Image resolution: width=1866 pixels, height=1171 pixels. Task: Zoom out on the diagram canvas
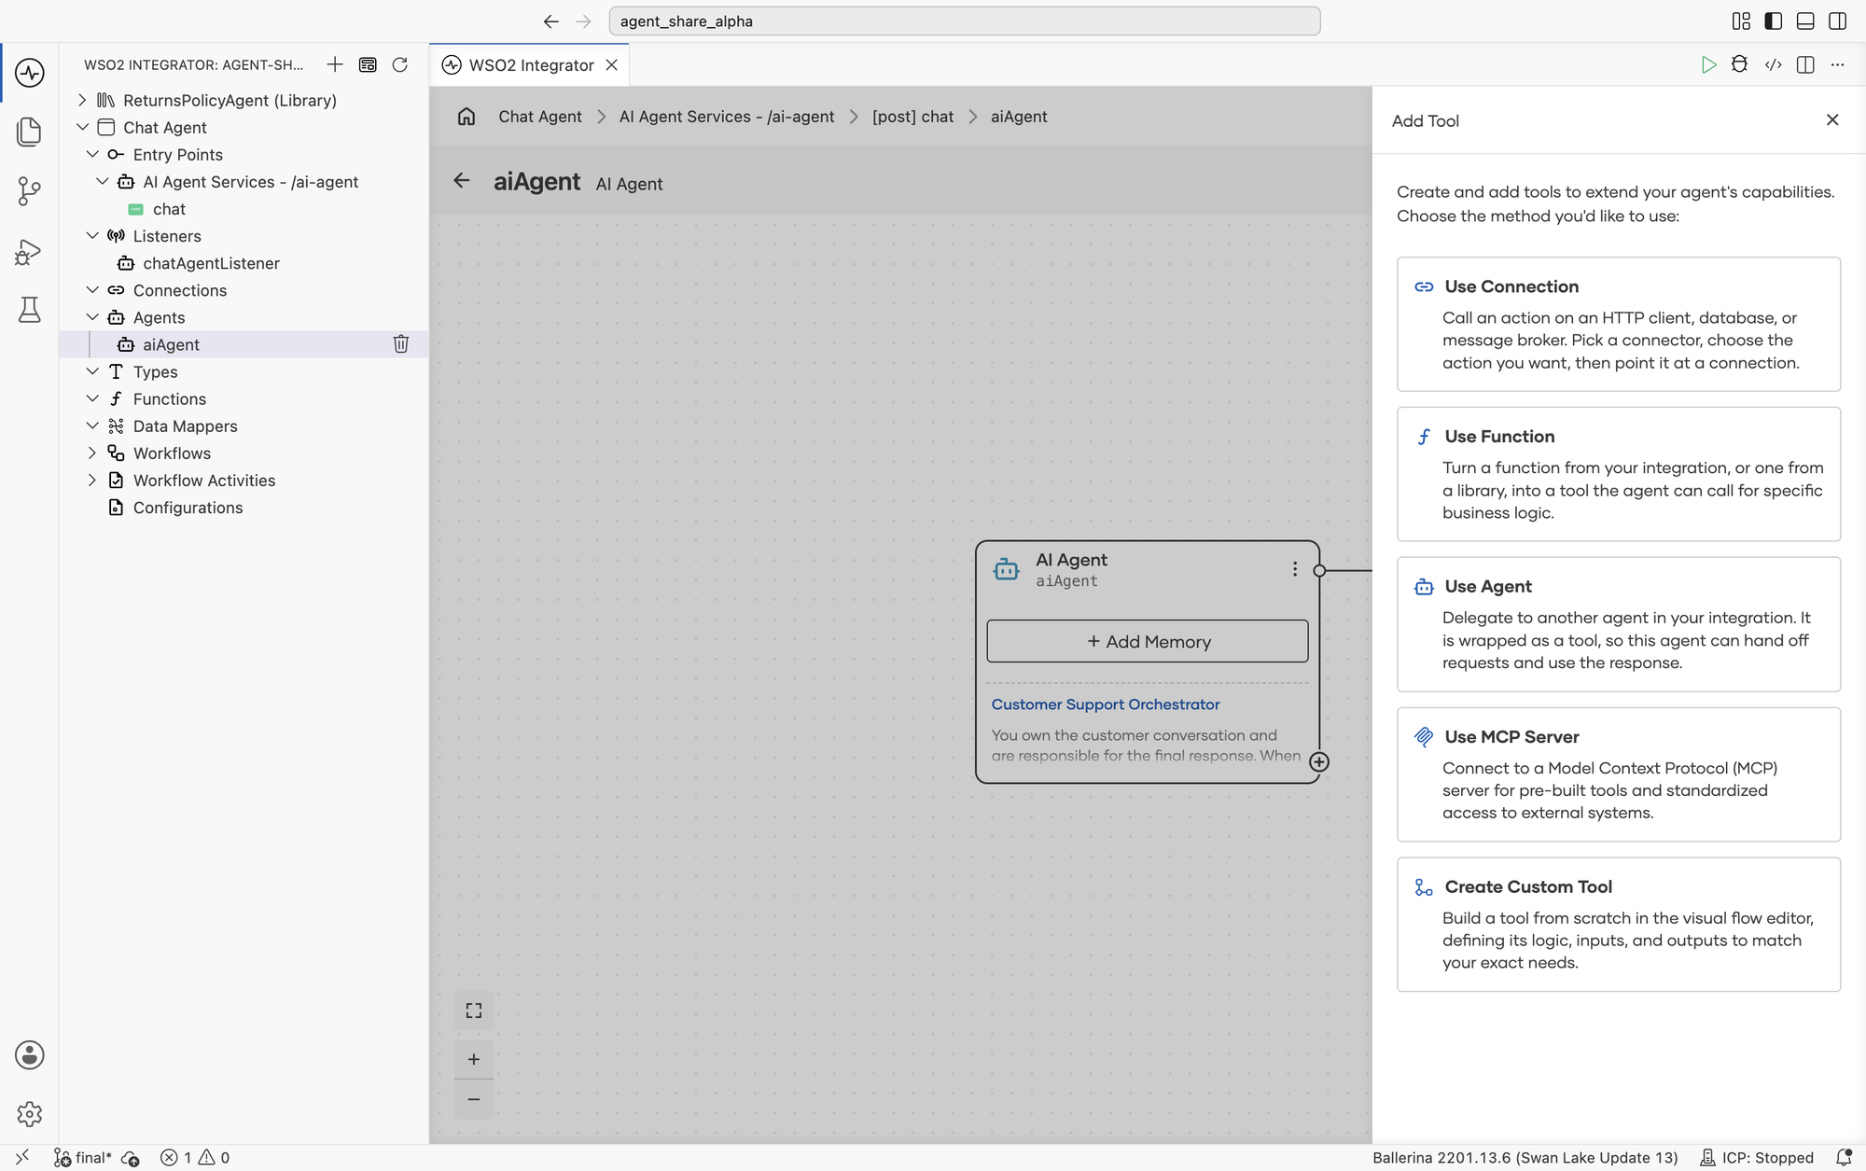tap(474, 1099)
